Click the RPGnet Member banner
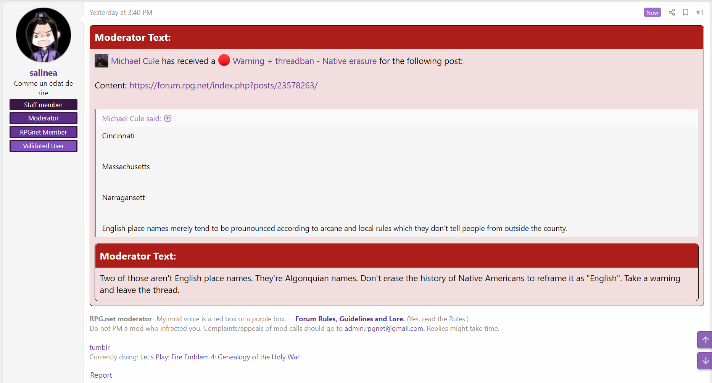 (43, 132)
